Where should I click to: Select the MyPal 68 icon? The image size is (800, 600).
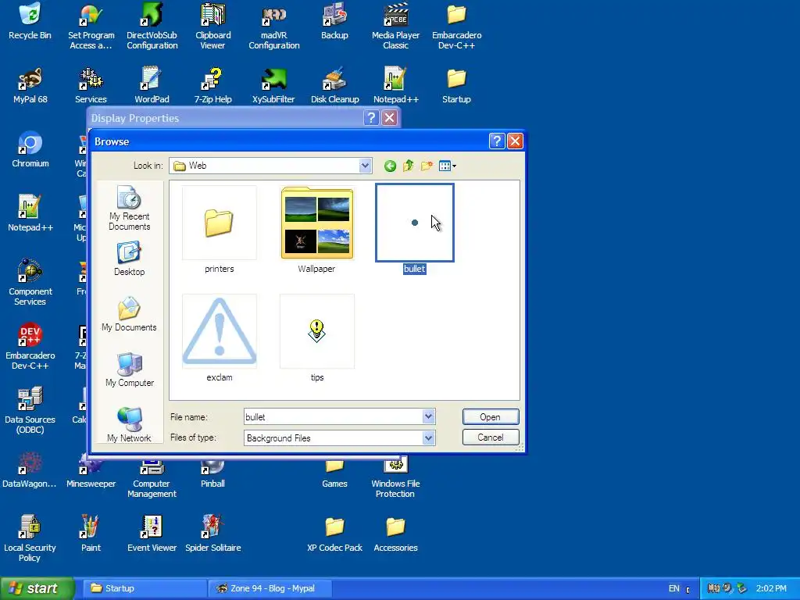(30, 86)
